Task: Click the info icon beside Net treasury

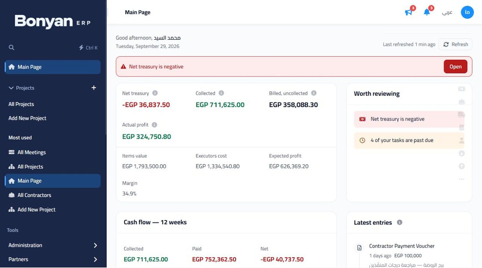Action: click(x=155, y=93)
